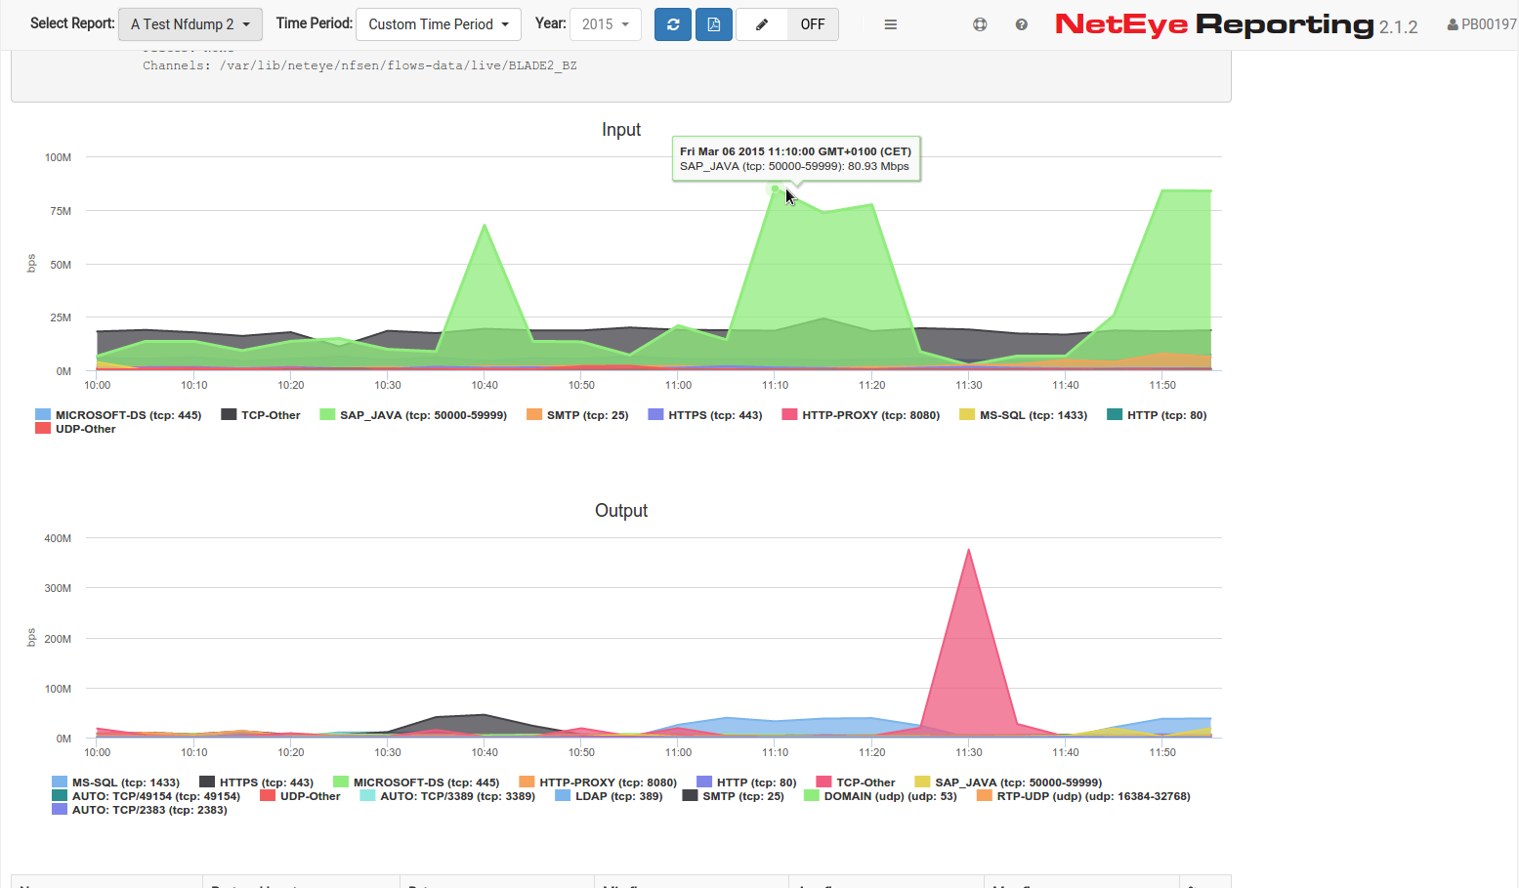The image size is (1519, 888).
Task: Click the Output chart title
Action: pyautogui.click(x=621, y=511)
